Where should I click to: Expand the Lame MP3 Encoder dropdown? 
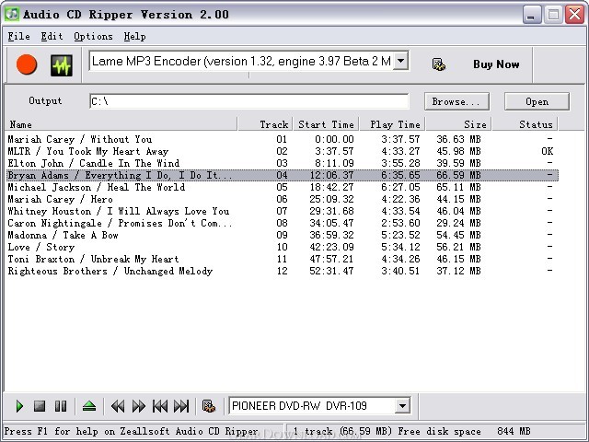click(401, 61)
